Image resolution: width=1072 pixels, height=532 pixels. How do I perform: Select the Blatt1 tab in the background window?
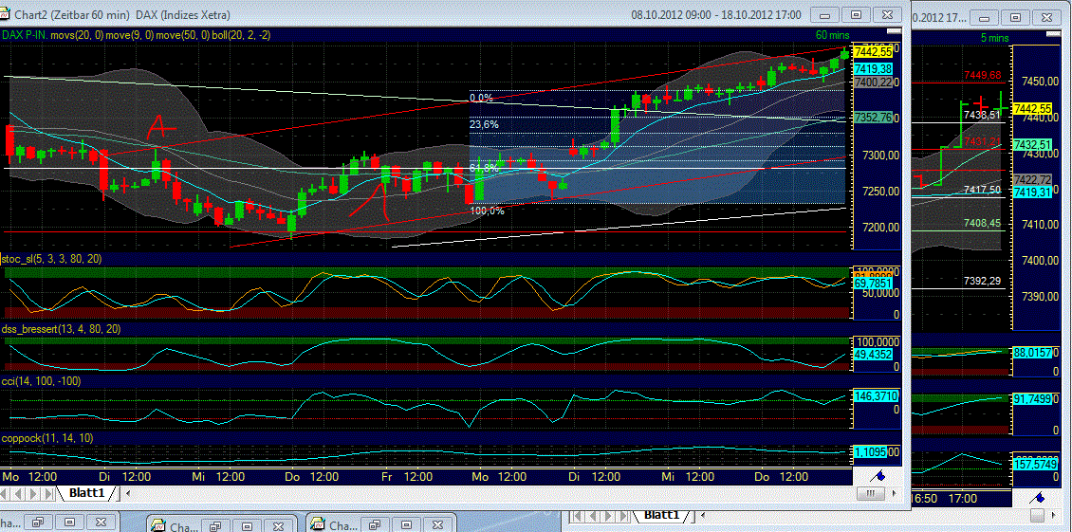pos(662,514)
